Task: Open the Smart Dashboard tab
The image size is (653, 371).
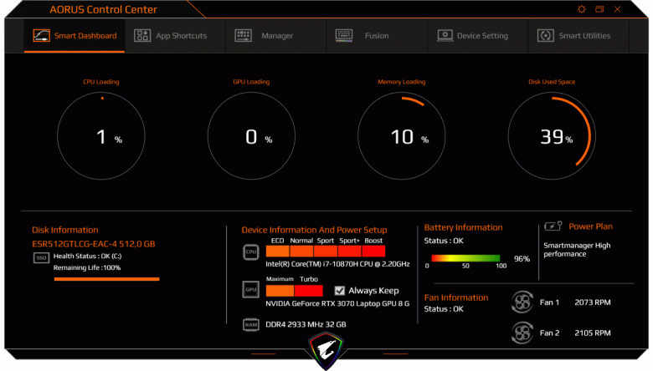Action: tap(75, 36)
